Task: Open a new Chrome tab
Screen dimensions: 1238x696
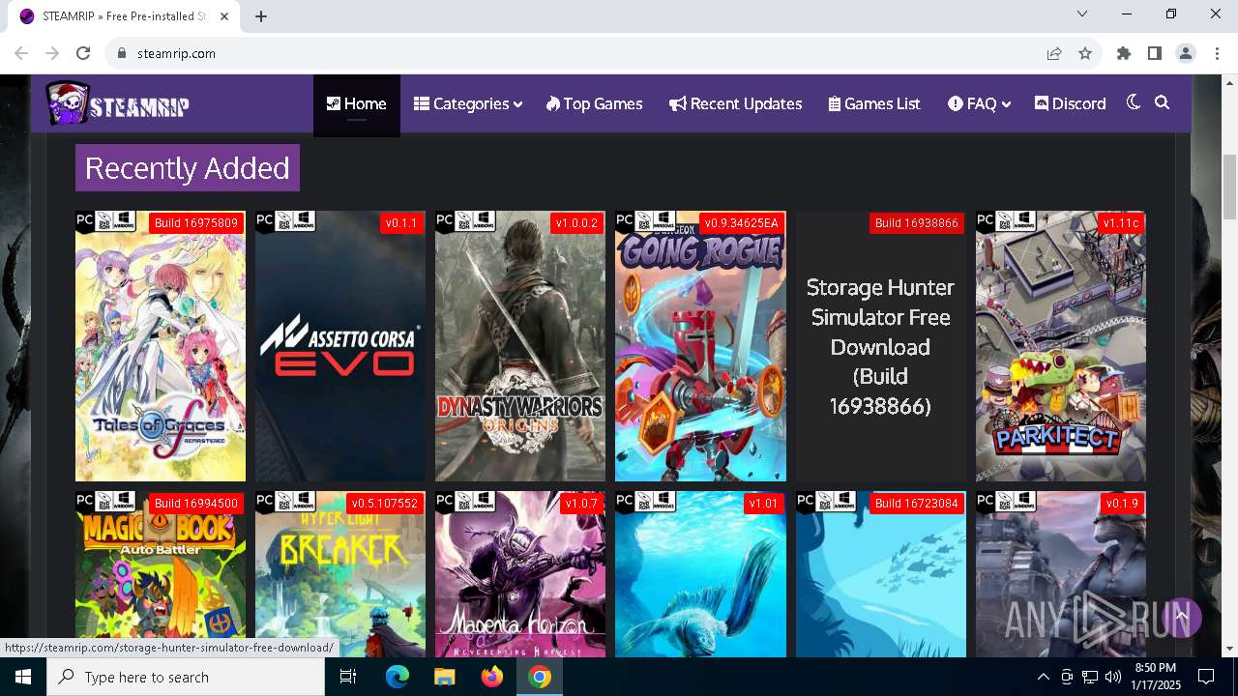Action: [261, 15]
